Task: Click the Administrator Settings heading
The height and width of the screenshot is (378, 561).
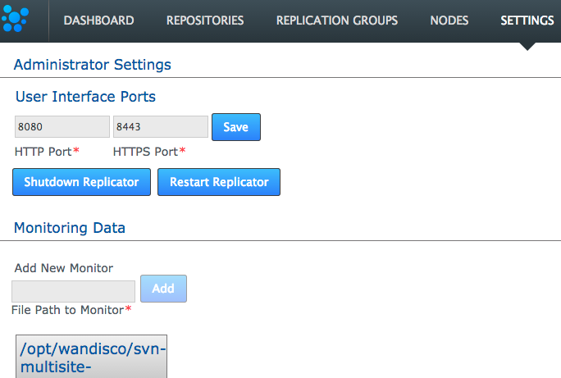Action: (x=93, y=65)
